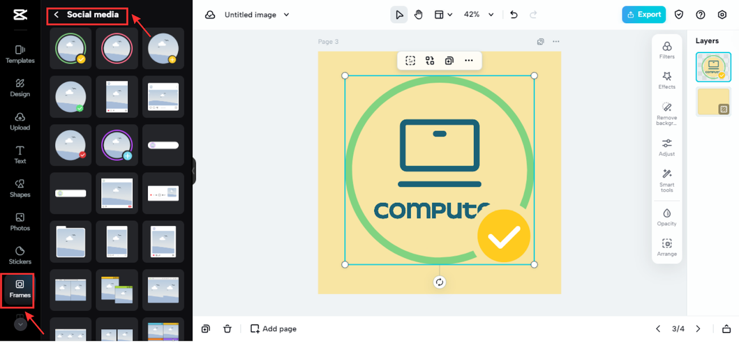Select the yellow background layer thumbnail
The image size is (739, 343).
(713, 101)
